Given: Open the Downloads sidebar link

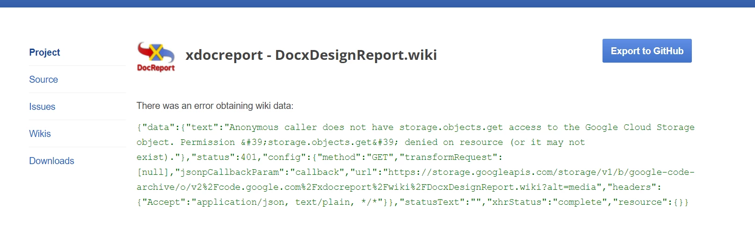Looking at the screenshot, I should point(51,161).
